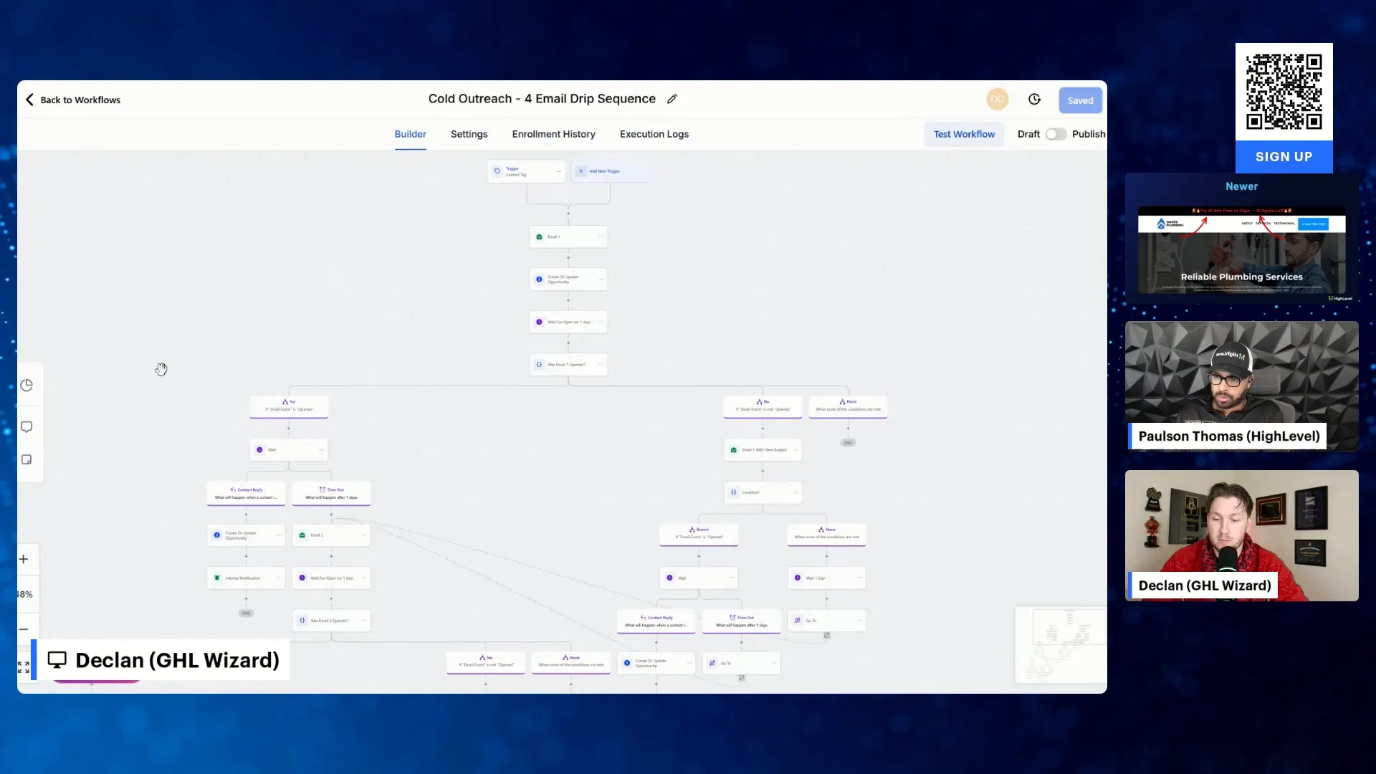The height and width of the screenshot is (774, 1376).
Task: Click the Wait For Open timer icon
Action: (538, 322)
